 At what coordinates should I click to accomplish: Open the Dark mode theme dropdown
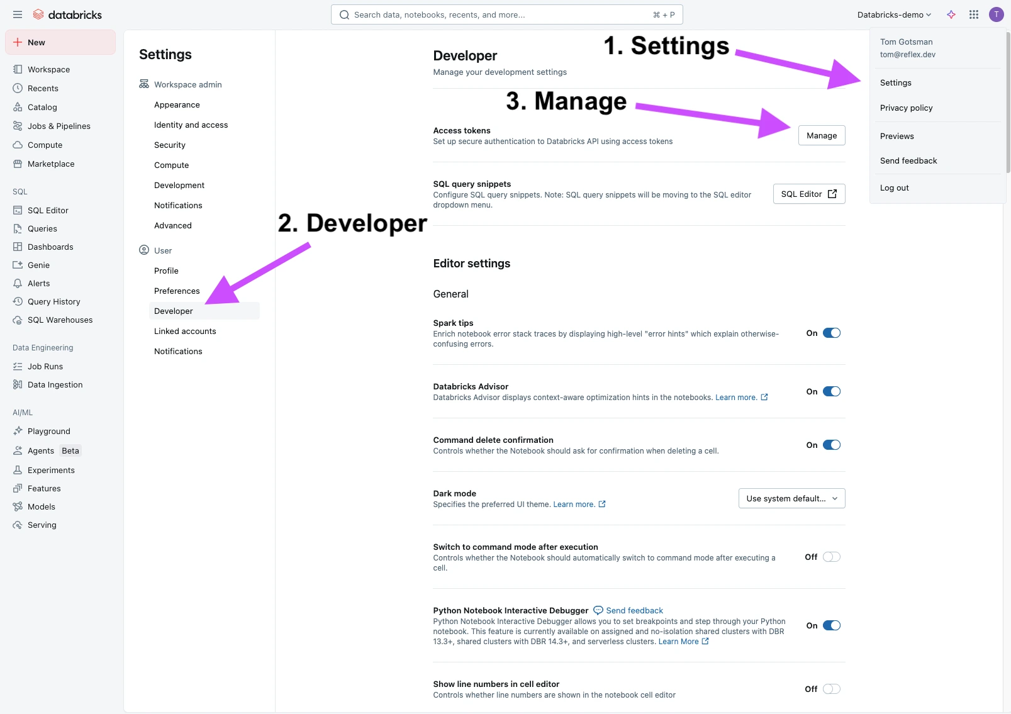(x=791, y=499)
